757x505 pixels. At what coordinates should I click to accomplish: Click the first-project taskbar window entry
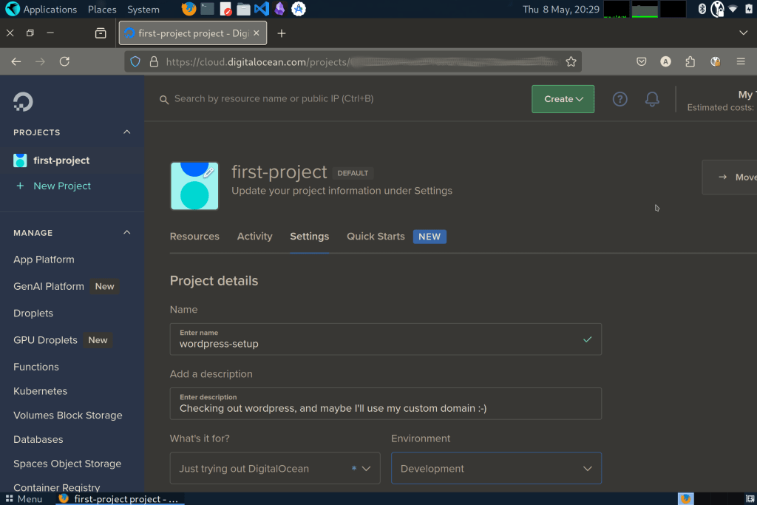(119, 499)
